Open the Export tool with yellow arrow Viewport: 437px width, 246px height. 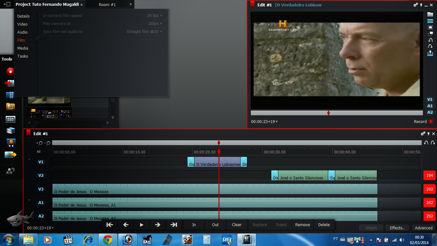pos(11,155)
